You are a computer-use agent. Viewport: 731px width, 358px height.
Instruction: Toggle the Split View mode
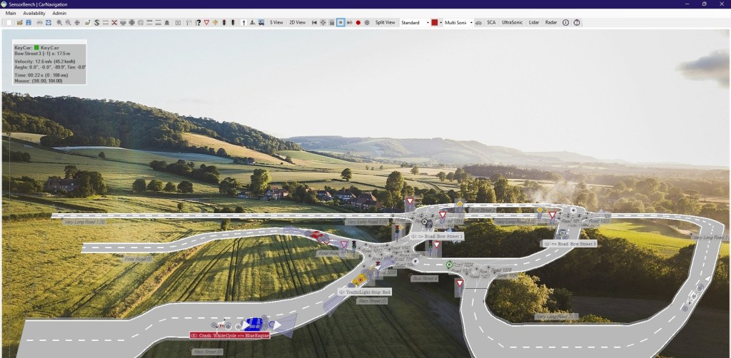pos(385,23)
